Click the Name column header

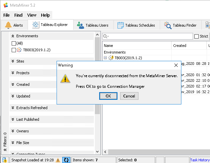tap(137, 46)
